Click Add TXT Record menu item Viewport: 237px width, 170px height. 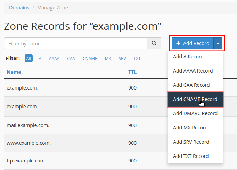point(191,156)
